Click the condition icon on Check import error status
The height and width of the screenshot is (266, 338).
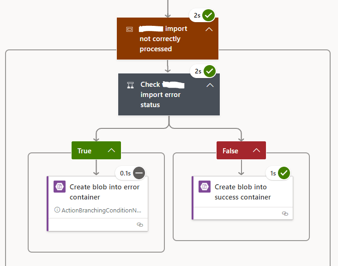point(131,85)
